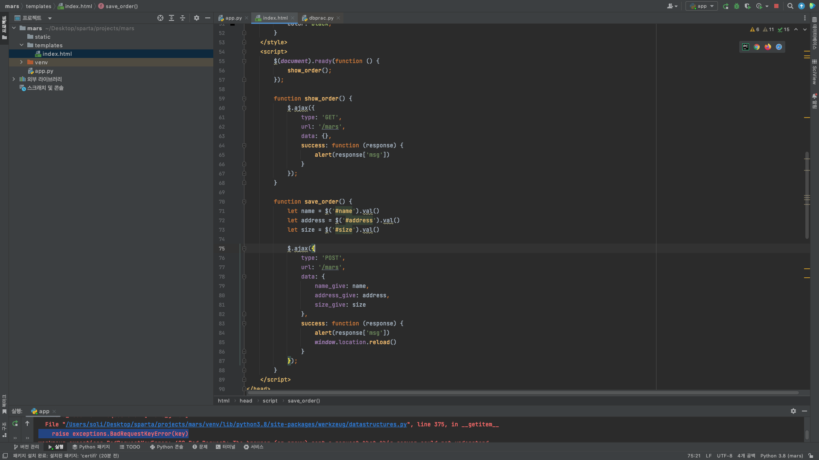Open the Code With Me user icon
The height and width of the screenshot is (460, 819).
click(672, 6)
